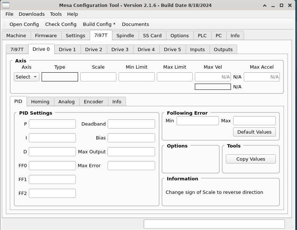
Task: Shade window with the up-arrow title button
Action: click(x=265, y=5)
